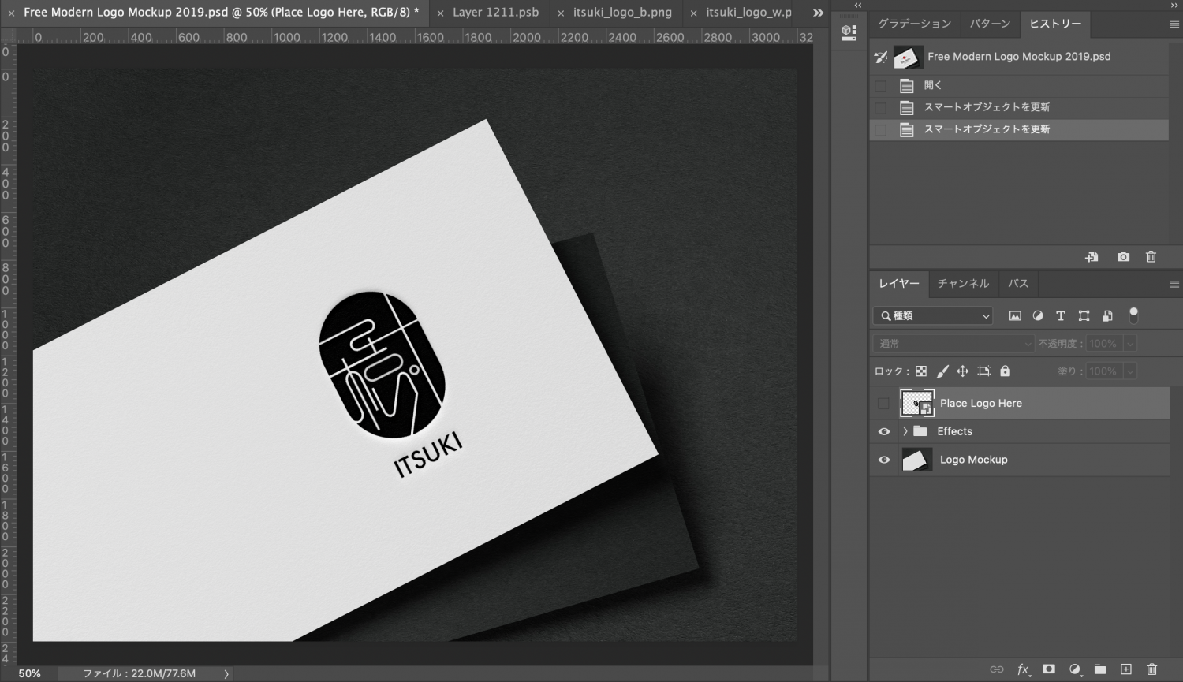Toggle the layer filter switch
Viewport: 1183px width, 682px height.
1133,315
